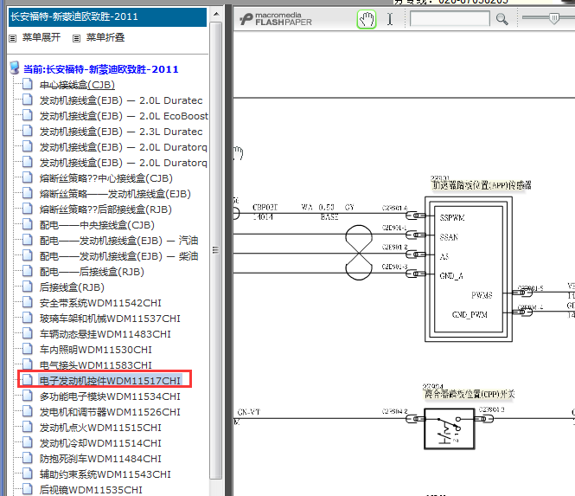Screen dimensions: 575x496
Task: Click page icon beside 防抱死刹车WDM11484CHI
Action: pos(28,458)
